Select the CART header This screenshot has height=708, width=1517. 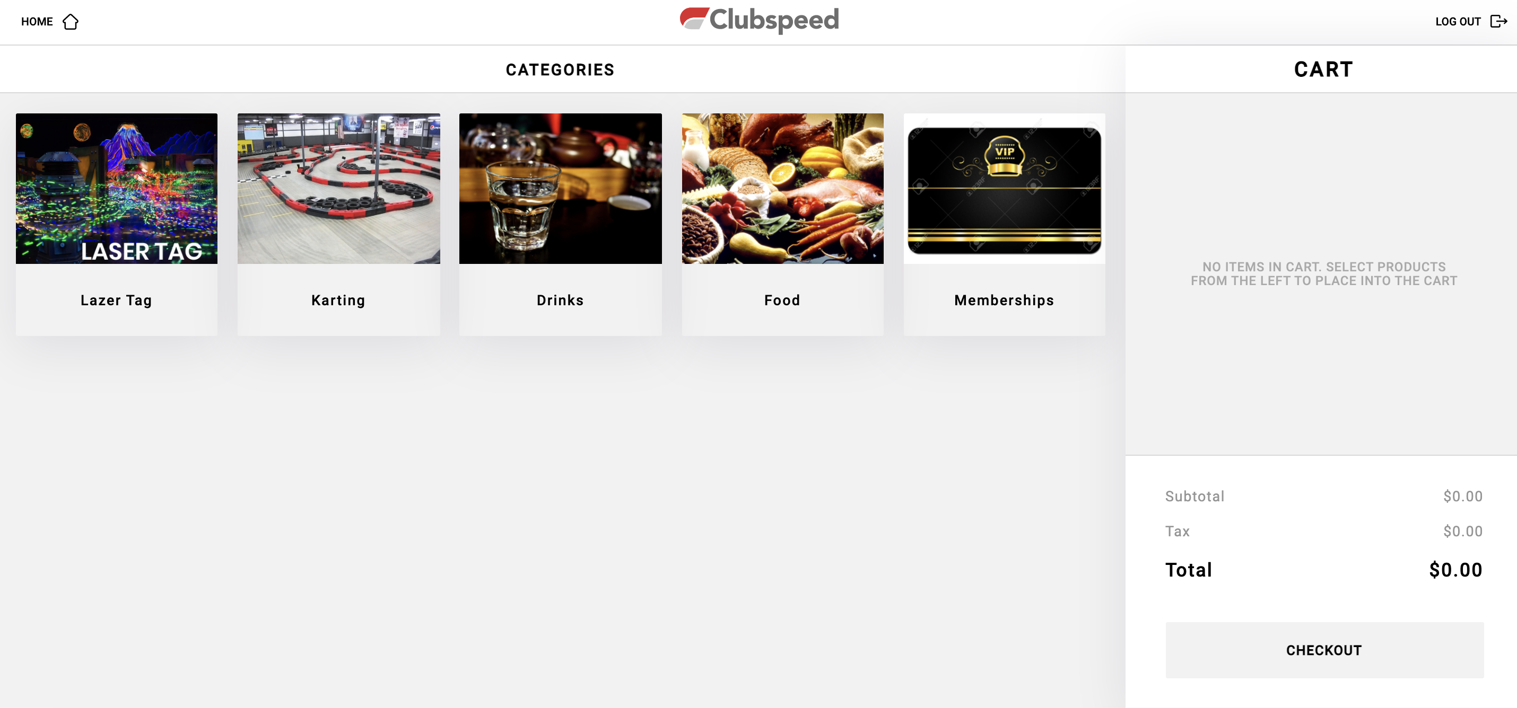(x=1324, y=69)
